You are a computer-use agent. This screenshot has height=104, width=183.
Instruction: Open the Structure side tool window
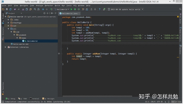(x=3, y=34)
